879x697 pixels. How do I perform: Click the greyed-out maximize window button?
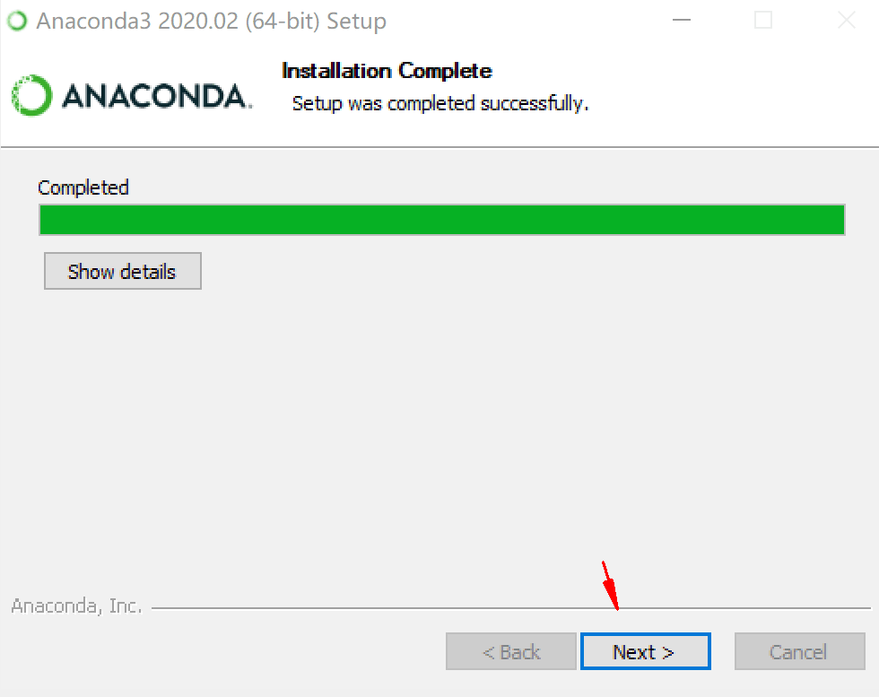coord(763,21)
